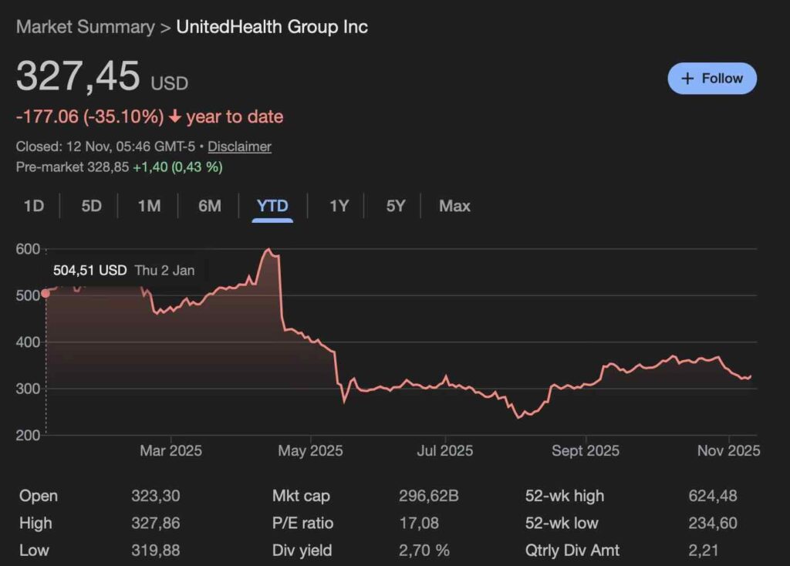Click the Follow button
This screenshot has width=790, height=566.
(712, 79)
